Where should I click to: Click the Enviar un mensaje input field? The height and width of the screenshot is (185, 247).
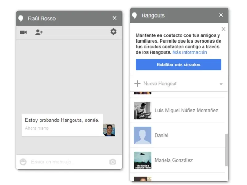(69, 162)
